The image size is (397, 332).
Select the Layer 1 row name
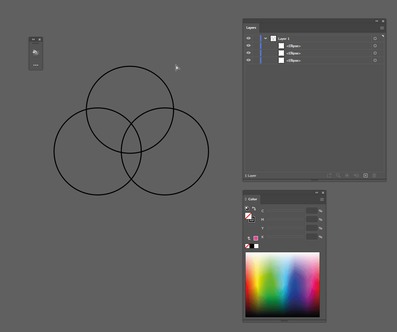283,39
